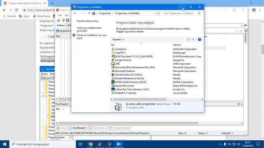
Task: Click the volume icon in system tray
Action: click(239, 144)
